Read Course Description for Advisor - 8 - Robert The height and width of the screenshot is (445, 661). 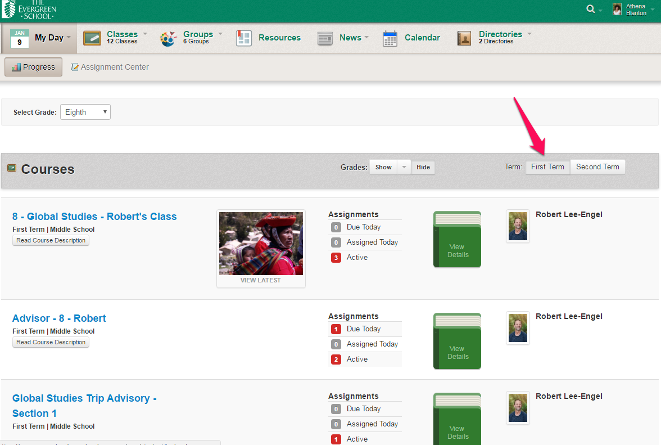[51, 343]
